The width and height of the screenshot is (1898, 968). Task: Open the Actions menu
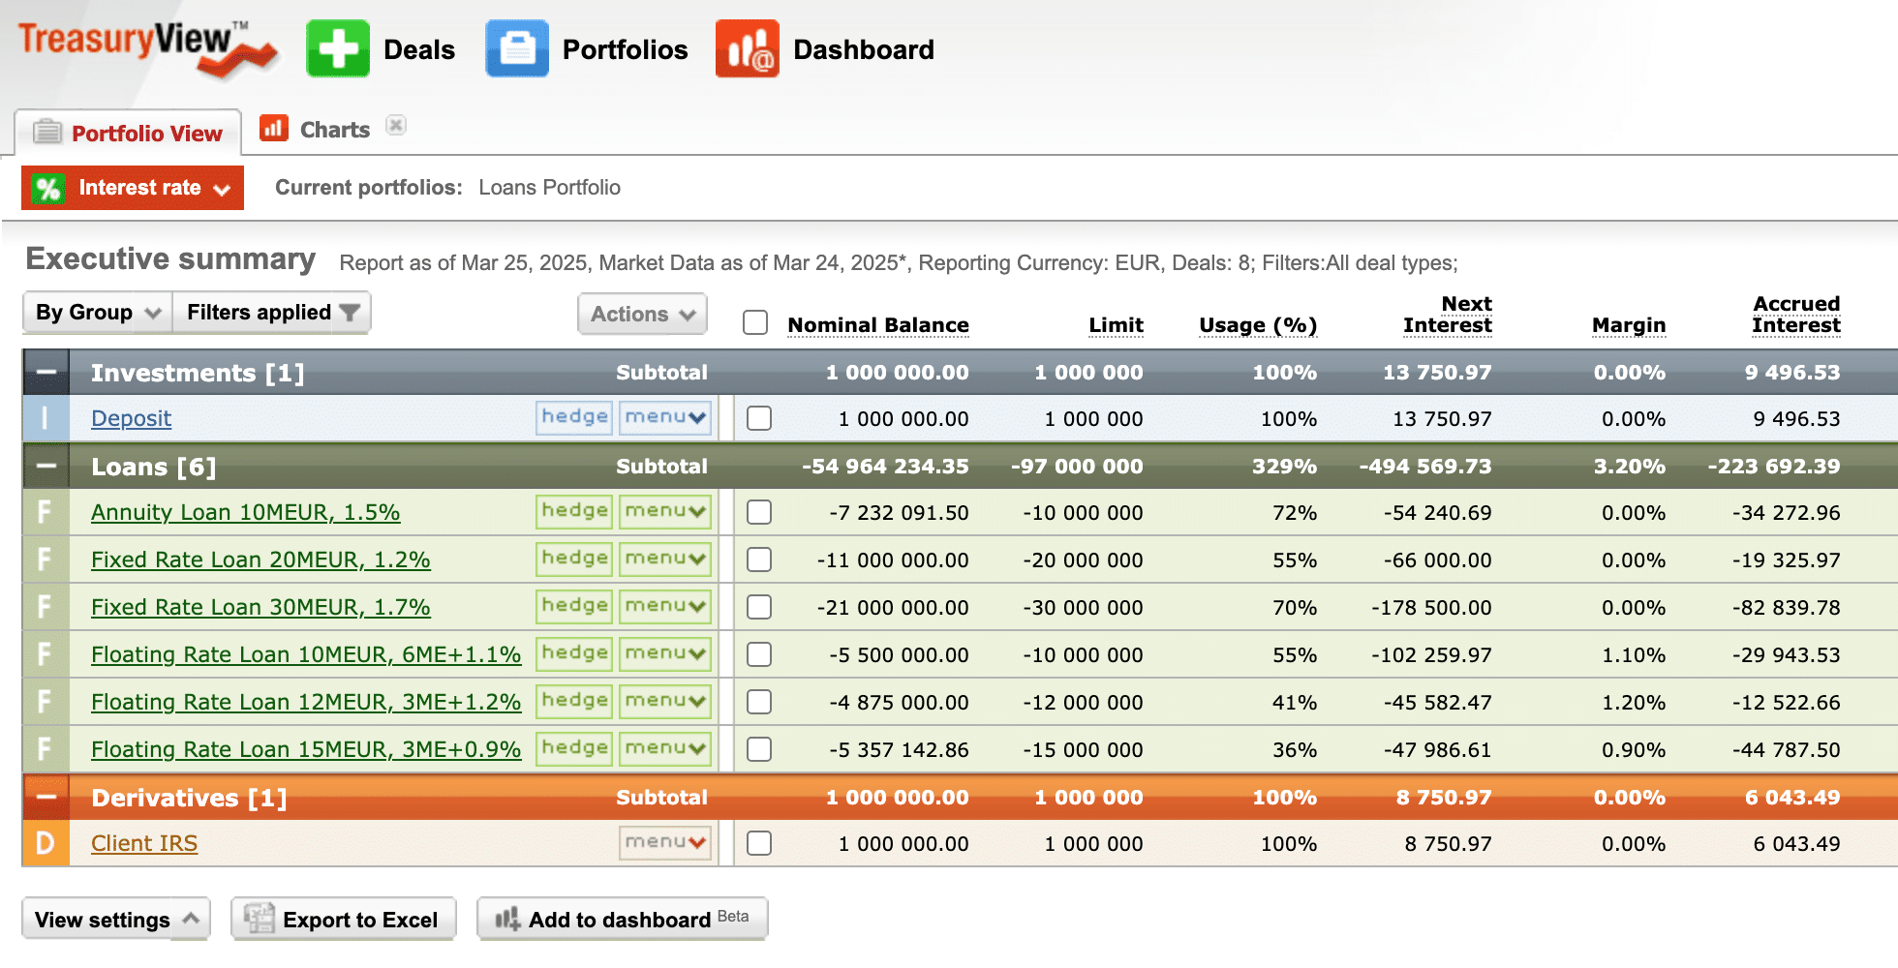tap(641, 314)
